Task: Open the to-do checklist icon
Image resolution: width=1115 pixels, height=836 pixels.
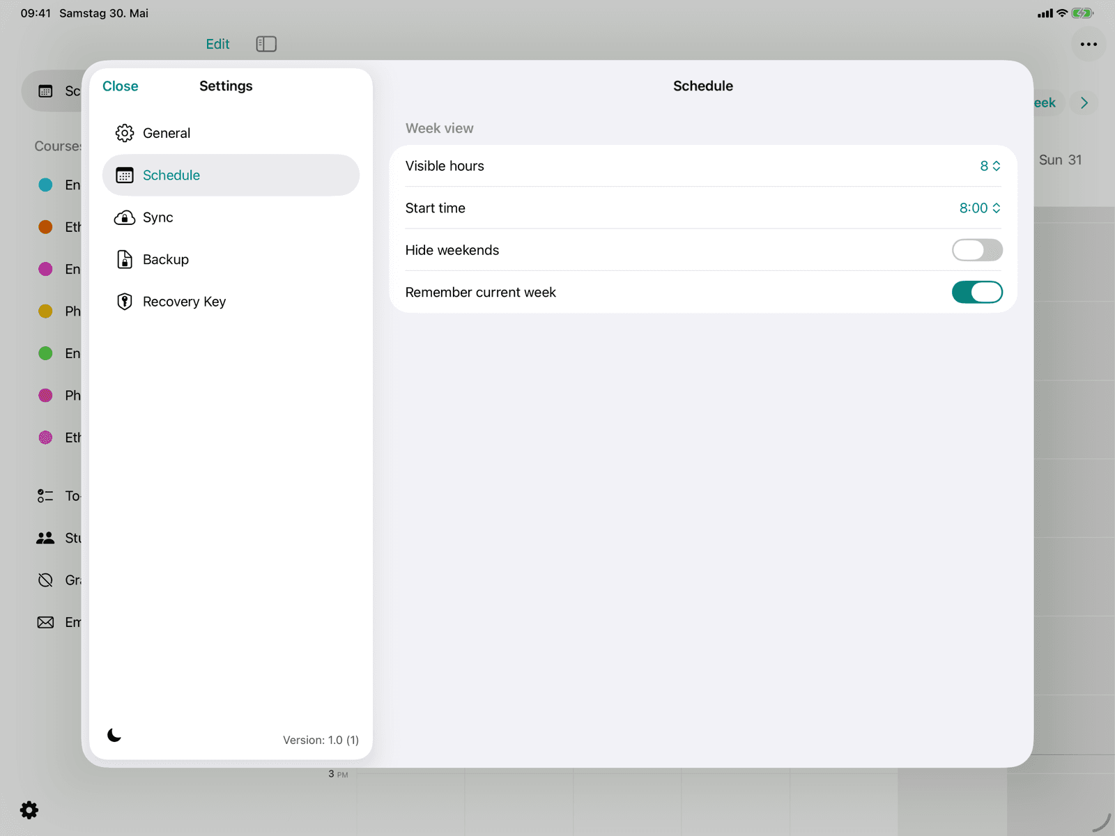Action: coord(45,496)
